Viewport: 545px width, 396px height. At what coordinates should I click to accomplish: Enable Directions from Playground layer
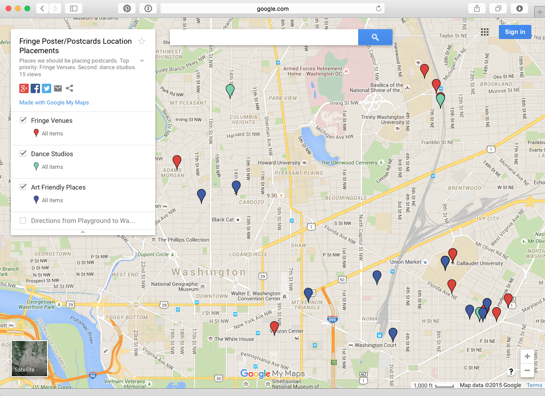coord(23,220)
